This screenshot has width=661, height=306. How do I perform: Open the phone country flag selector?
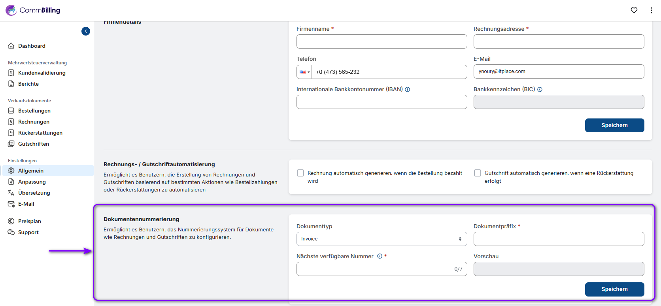point(304,72)
